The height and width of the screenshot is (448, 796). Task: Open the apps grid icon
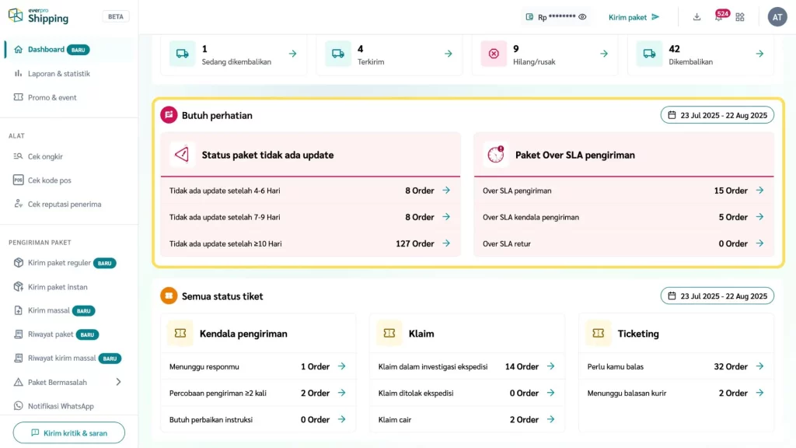tap(740, 17)
